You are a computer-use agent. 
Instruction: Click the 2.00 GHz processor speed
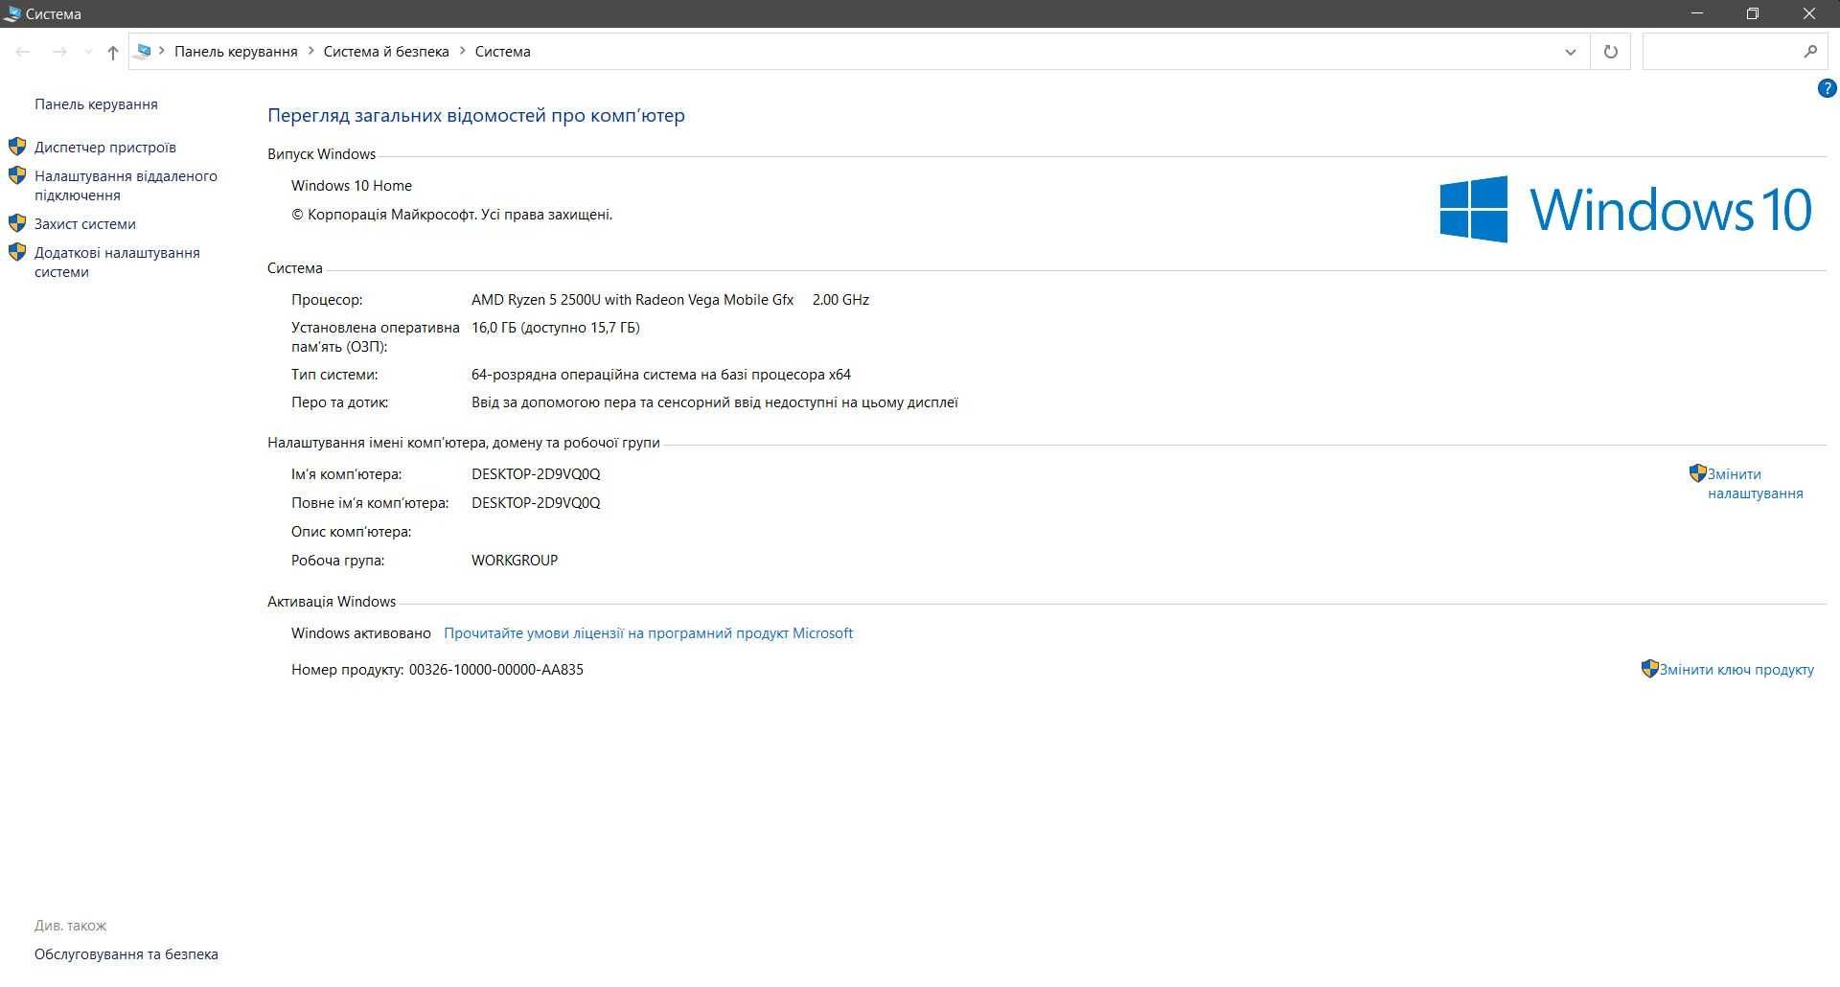(840, 300)
